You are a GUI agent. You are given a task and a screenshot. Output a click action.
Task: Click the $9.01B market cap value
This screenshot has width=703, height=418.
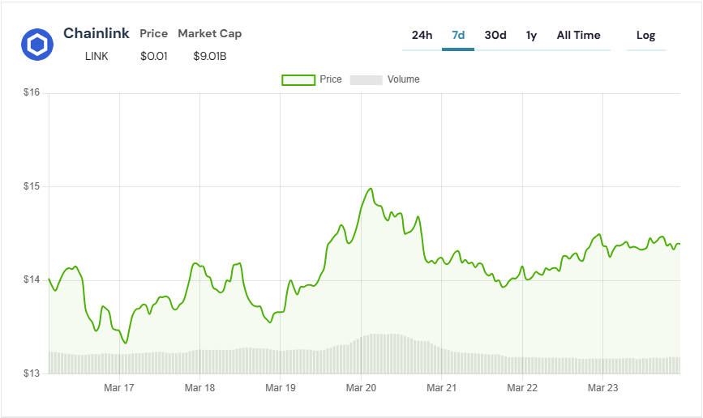(x=210, y=56)
